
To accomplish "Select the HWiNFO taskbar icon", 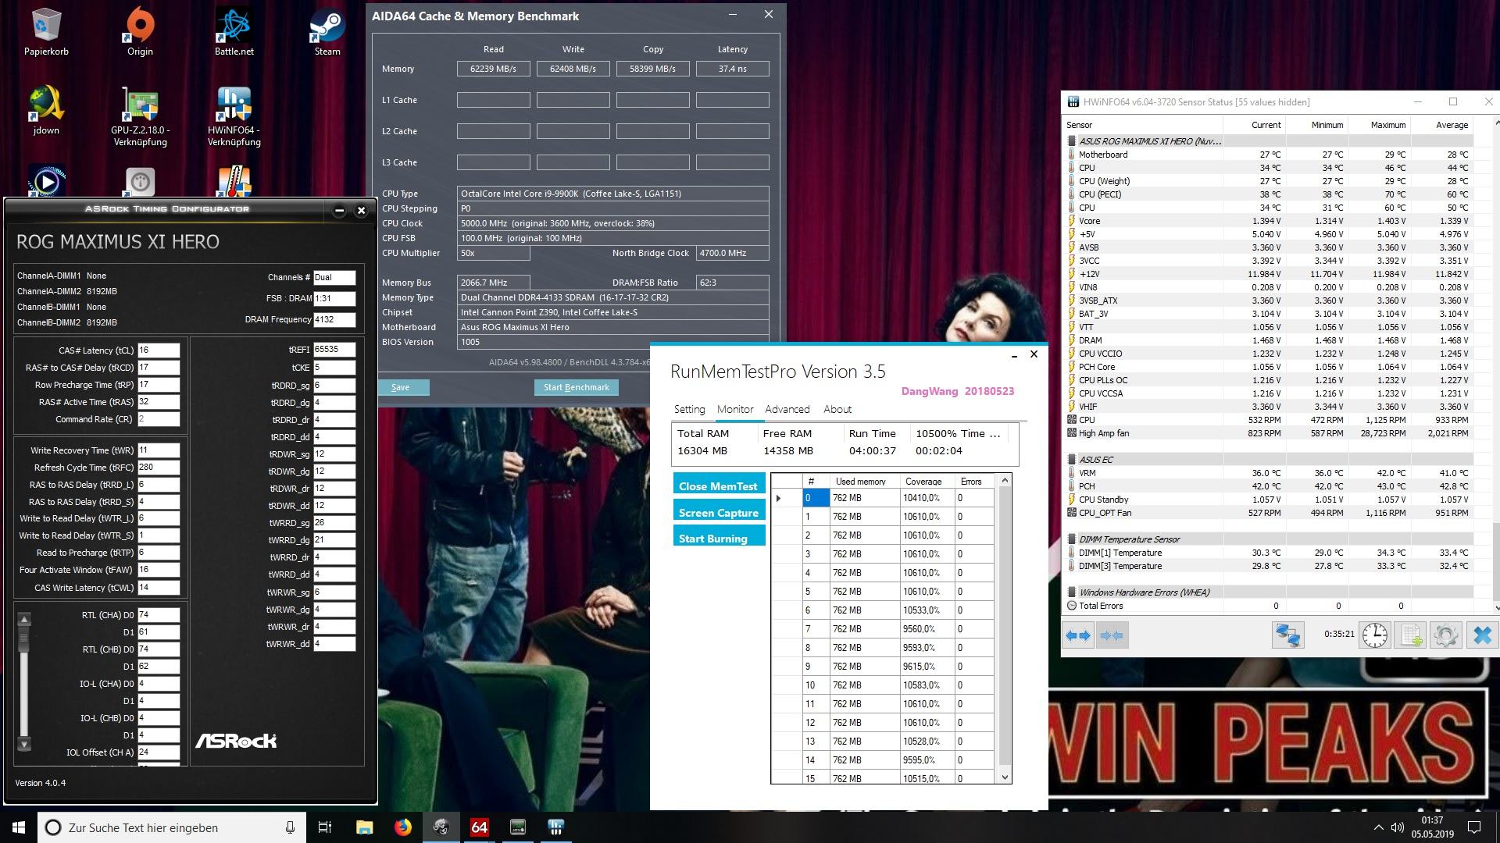I will click(555, 827).
